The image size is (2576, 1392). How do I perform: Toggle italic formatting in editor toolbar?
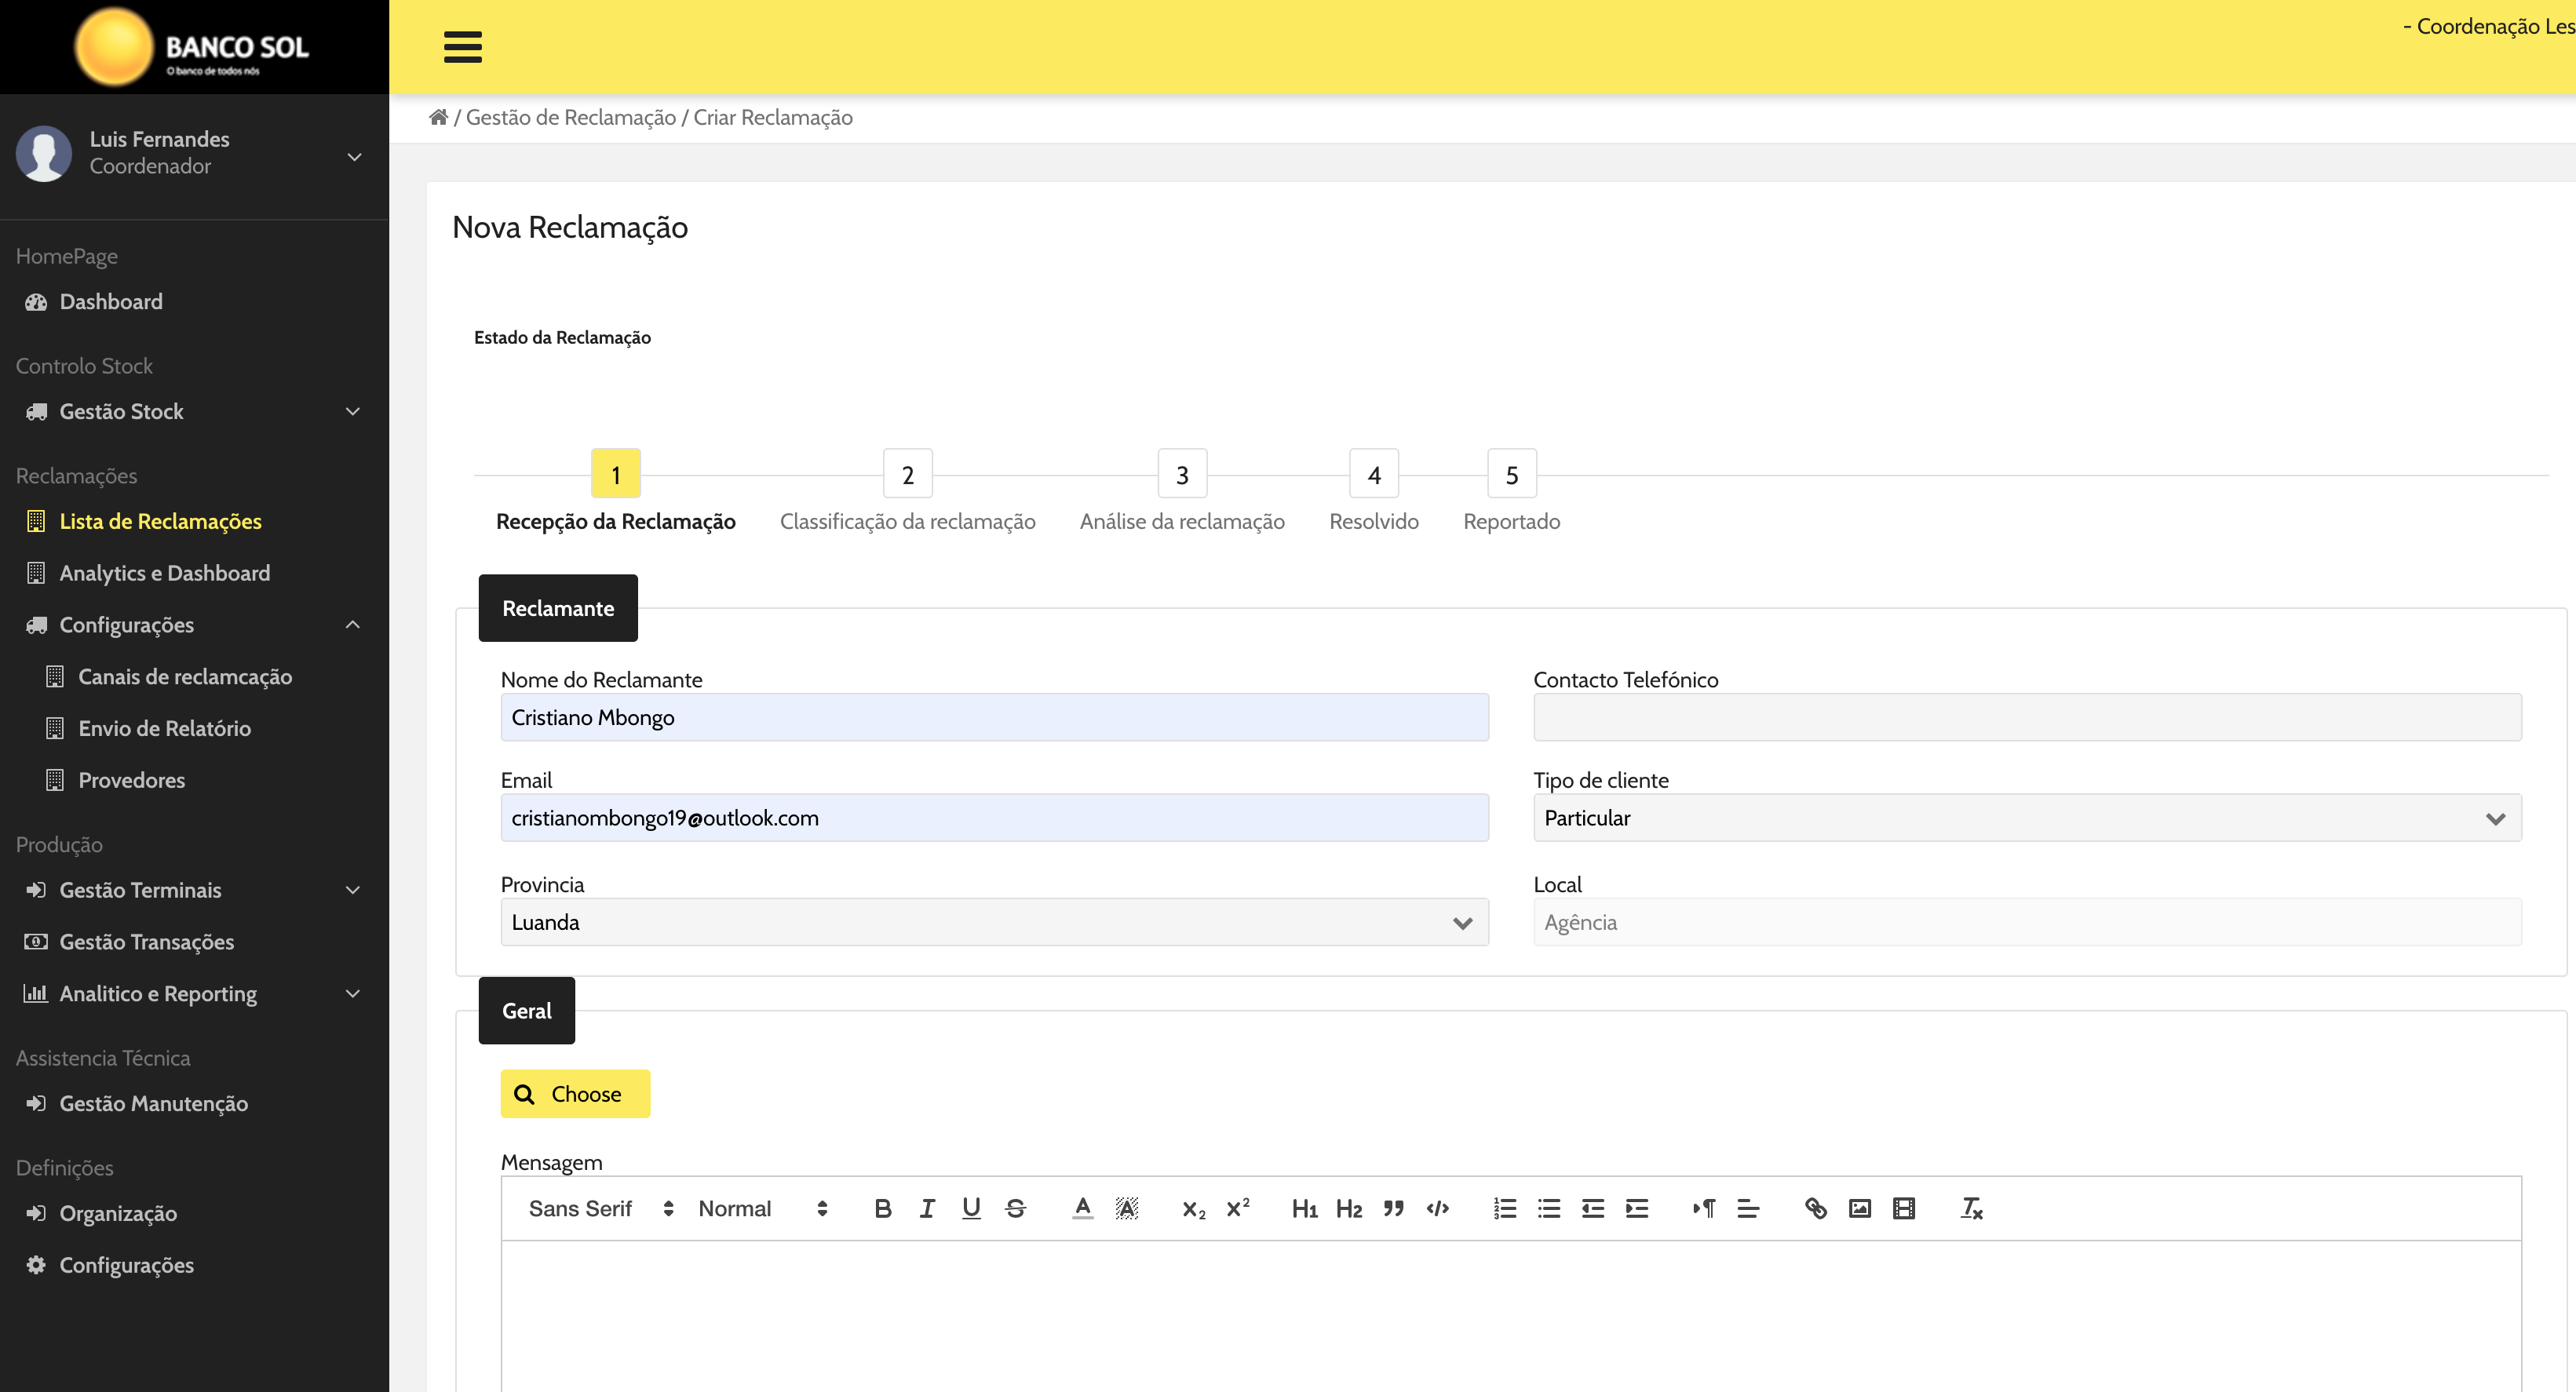(927, 1208)
